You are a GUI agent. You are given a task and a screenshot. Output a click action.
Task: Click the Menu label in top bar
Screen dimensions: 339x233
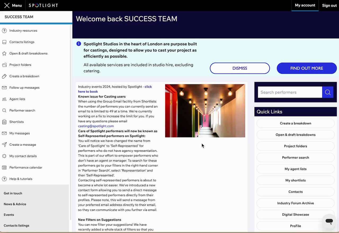coord(17,6)
